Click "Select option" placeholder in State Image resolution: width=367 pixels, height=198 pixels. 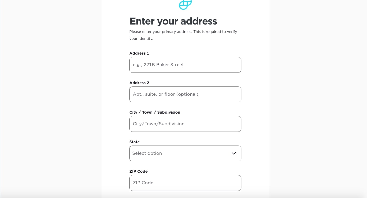click(x=147, y=153)
